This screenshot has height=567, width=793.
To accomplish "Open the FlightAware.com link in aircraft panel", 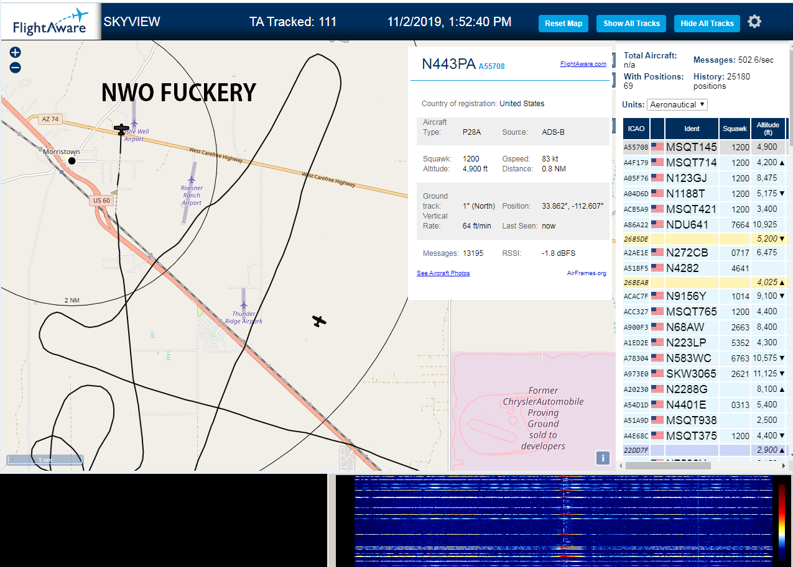I will tap(583, 64).
